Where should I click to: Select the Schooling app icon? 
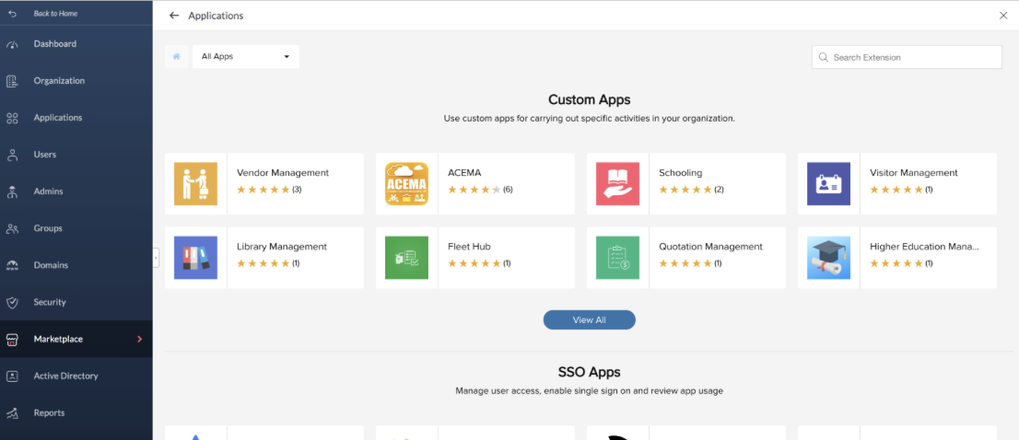click(x=617, y=184)
